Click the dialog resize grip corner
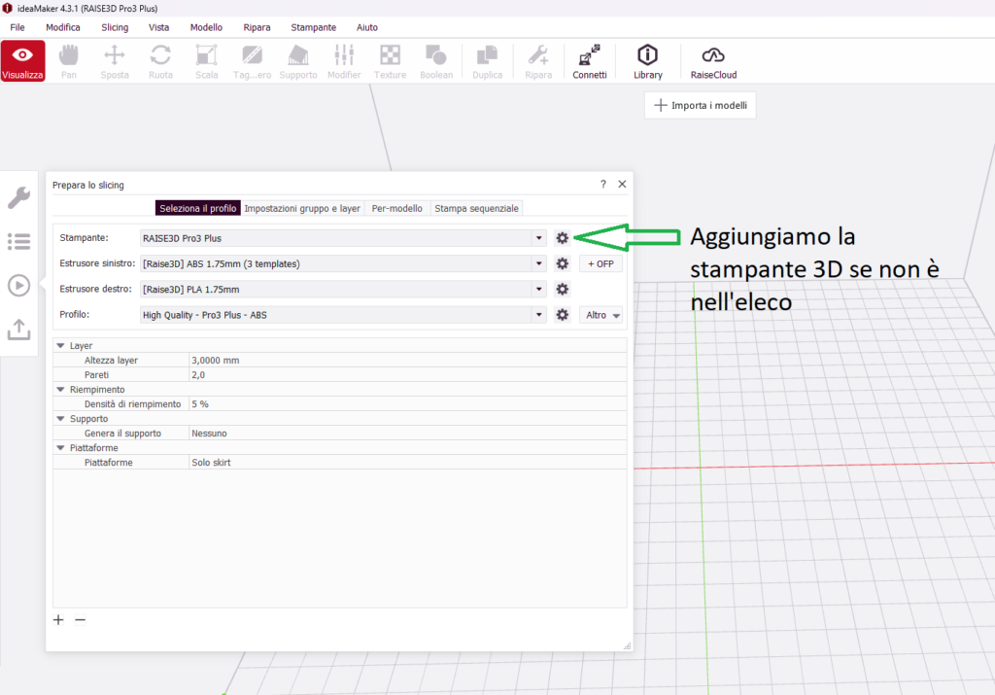This screenshot has width=995, height=695. 627,645
